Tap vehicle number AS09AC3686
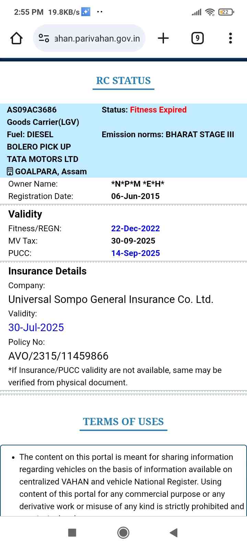The width and height of the screenshot is (247, 549). pos(32,110)
